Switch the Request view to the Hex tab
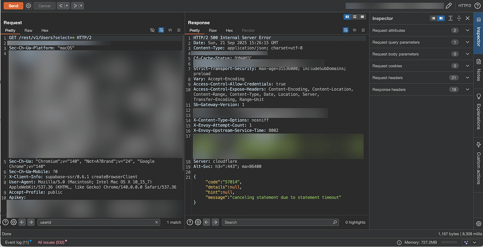Viewport: 483px width, 247px height. pyautogui.click(x=45, y=30)
